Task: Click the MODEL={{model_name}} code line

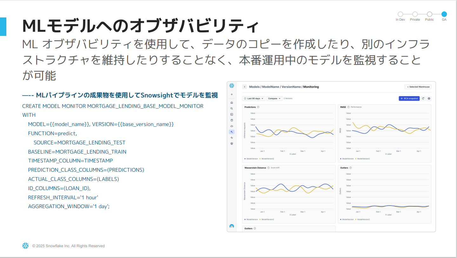Action: click(x=101, y=124)
